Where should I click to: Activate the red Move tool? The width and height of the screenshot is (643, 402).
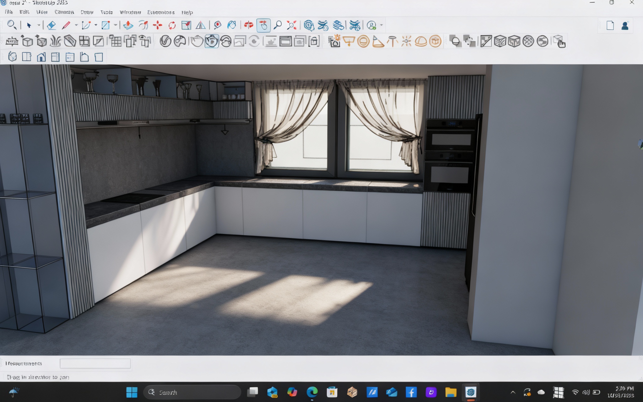pos(158,25)
